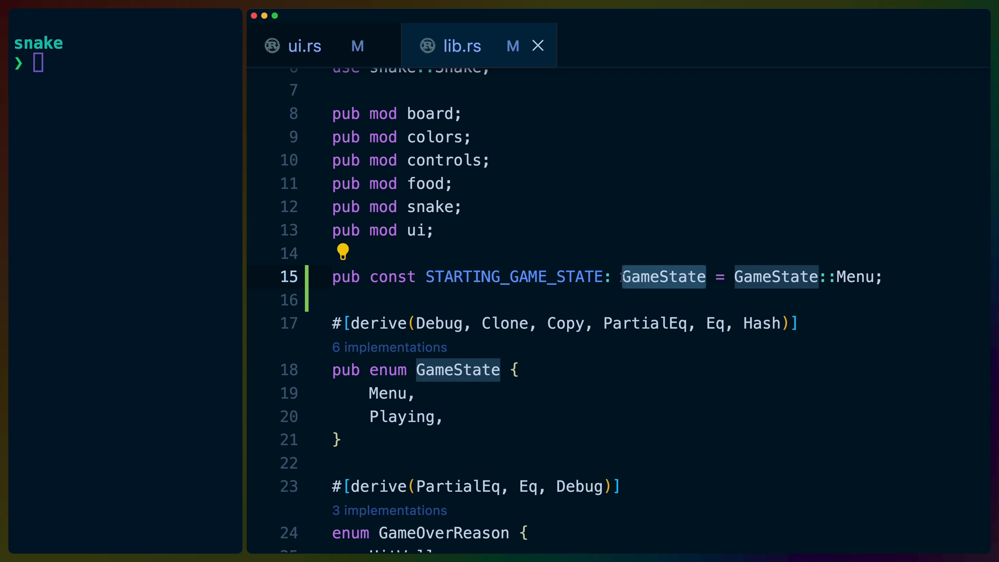Open the 3 implementations link above GameOverReason

tap(389, 510)
